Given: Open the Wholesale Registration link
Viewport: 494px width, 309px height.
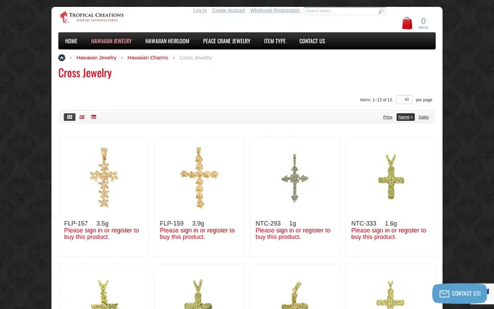Looking at the screenshot, I should pyautogui.click(x=275, y=10).
